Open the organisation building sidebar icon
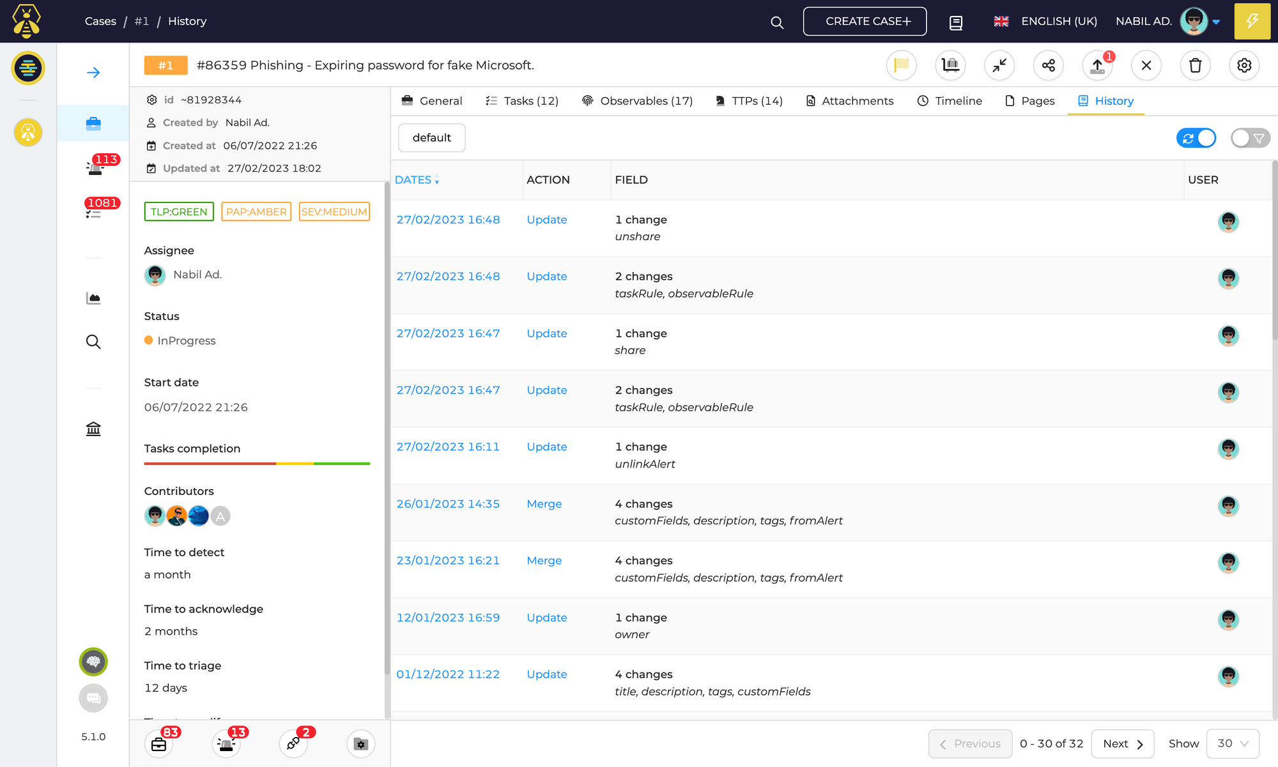This screenshot has width=1278, height=767. pos(93,429)
